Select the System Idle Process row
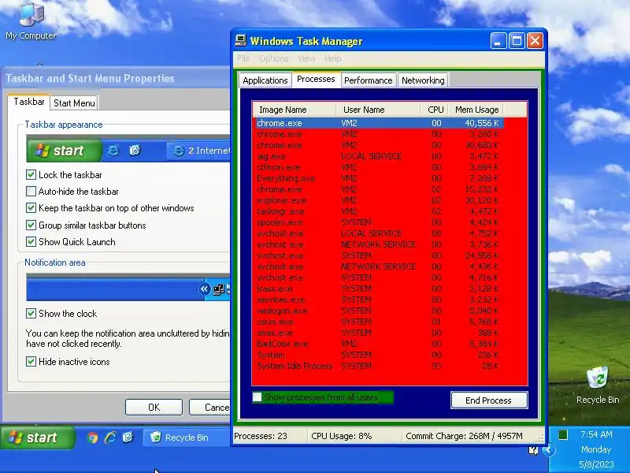 (x=380, y=366)
